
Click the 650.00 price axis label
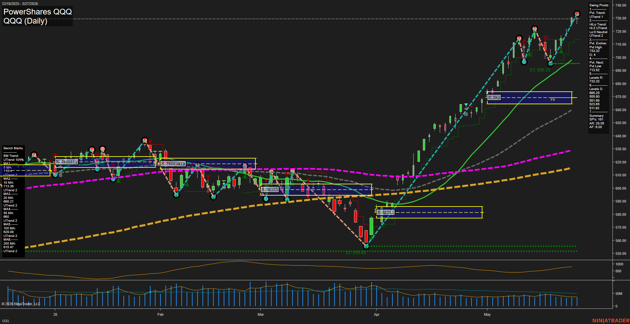620,123
